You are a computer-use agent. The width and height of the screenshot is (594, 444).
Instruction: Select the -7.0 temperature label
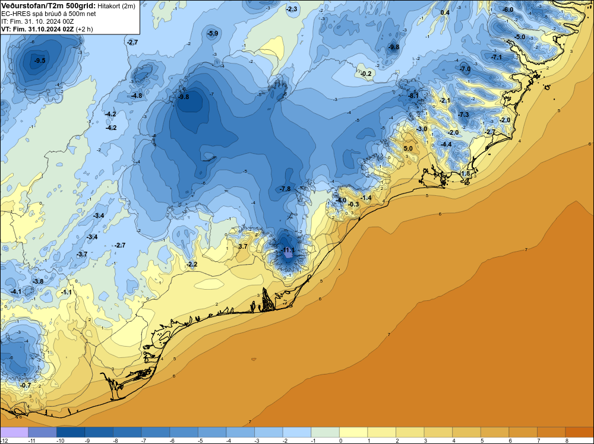click(x=465, y=69)
